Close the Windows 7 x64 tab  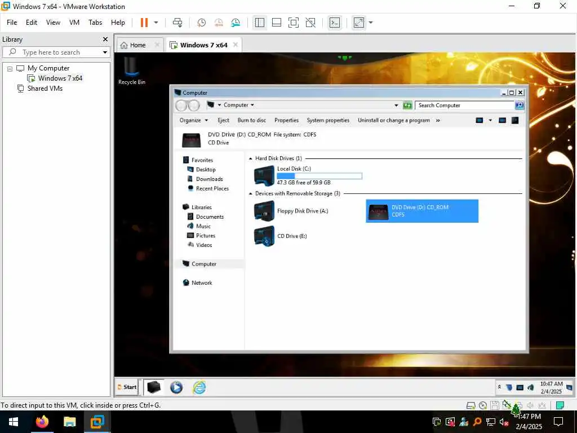(236, 45)
